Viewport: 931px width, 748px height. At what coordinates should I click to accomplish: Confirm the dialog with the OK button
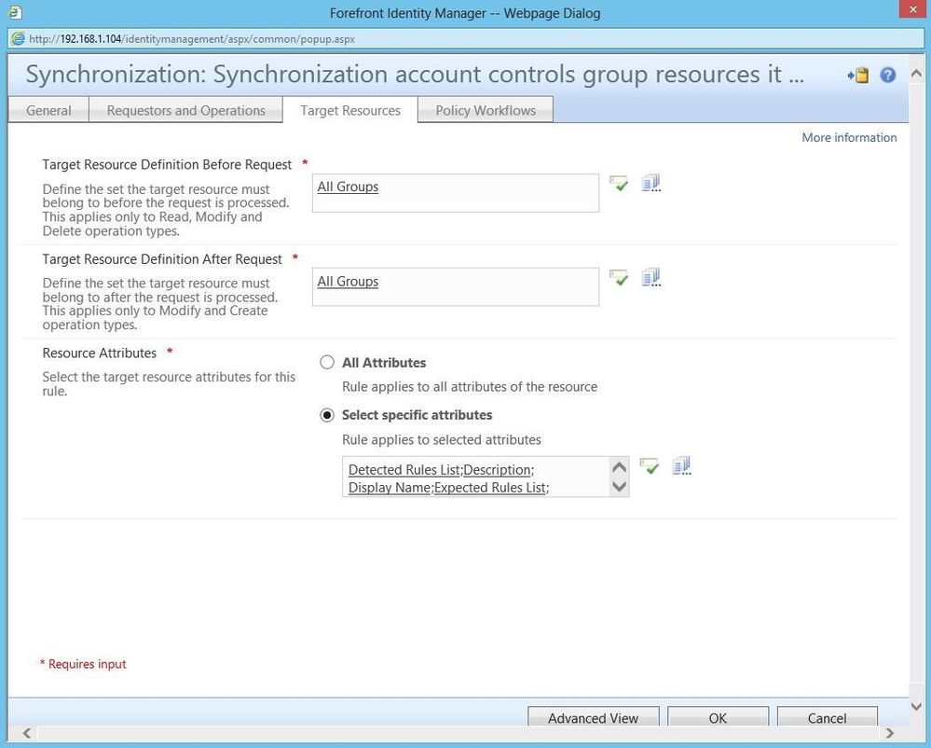(x=718, y=717)
